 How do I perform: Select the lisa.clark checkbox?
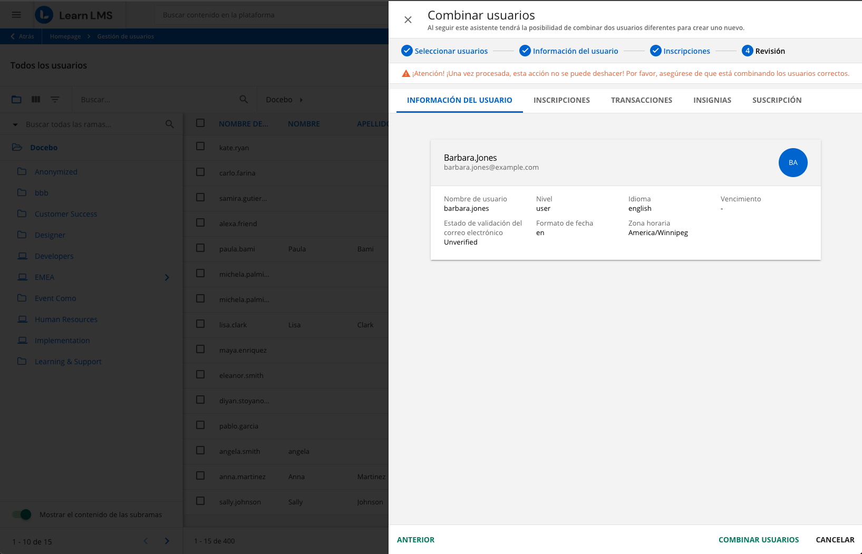tap(200, 324)
